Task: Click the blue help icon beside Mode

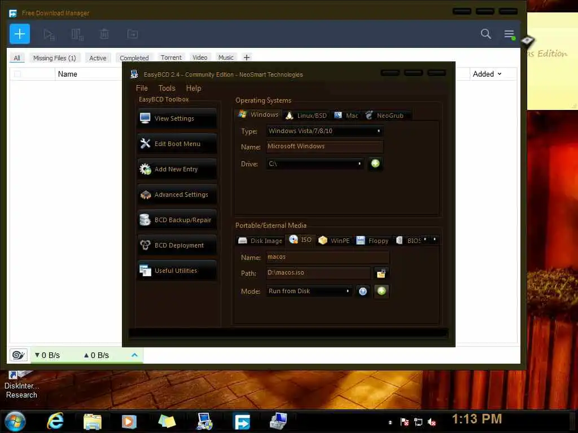Action: coord(363,291)
